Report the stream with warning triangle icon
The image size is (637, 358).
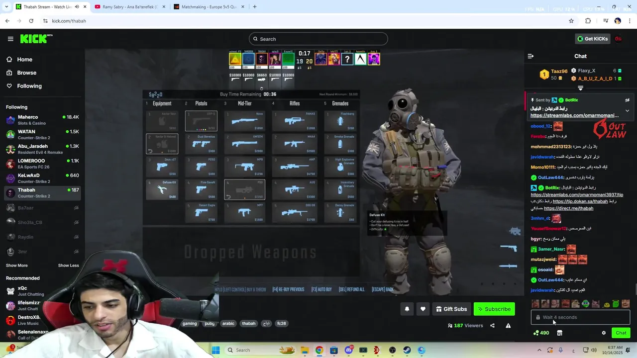508,326
